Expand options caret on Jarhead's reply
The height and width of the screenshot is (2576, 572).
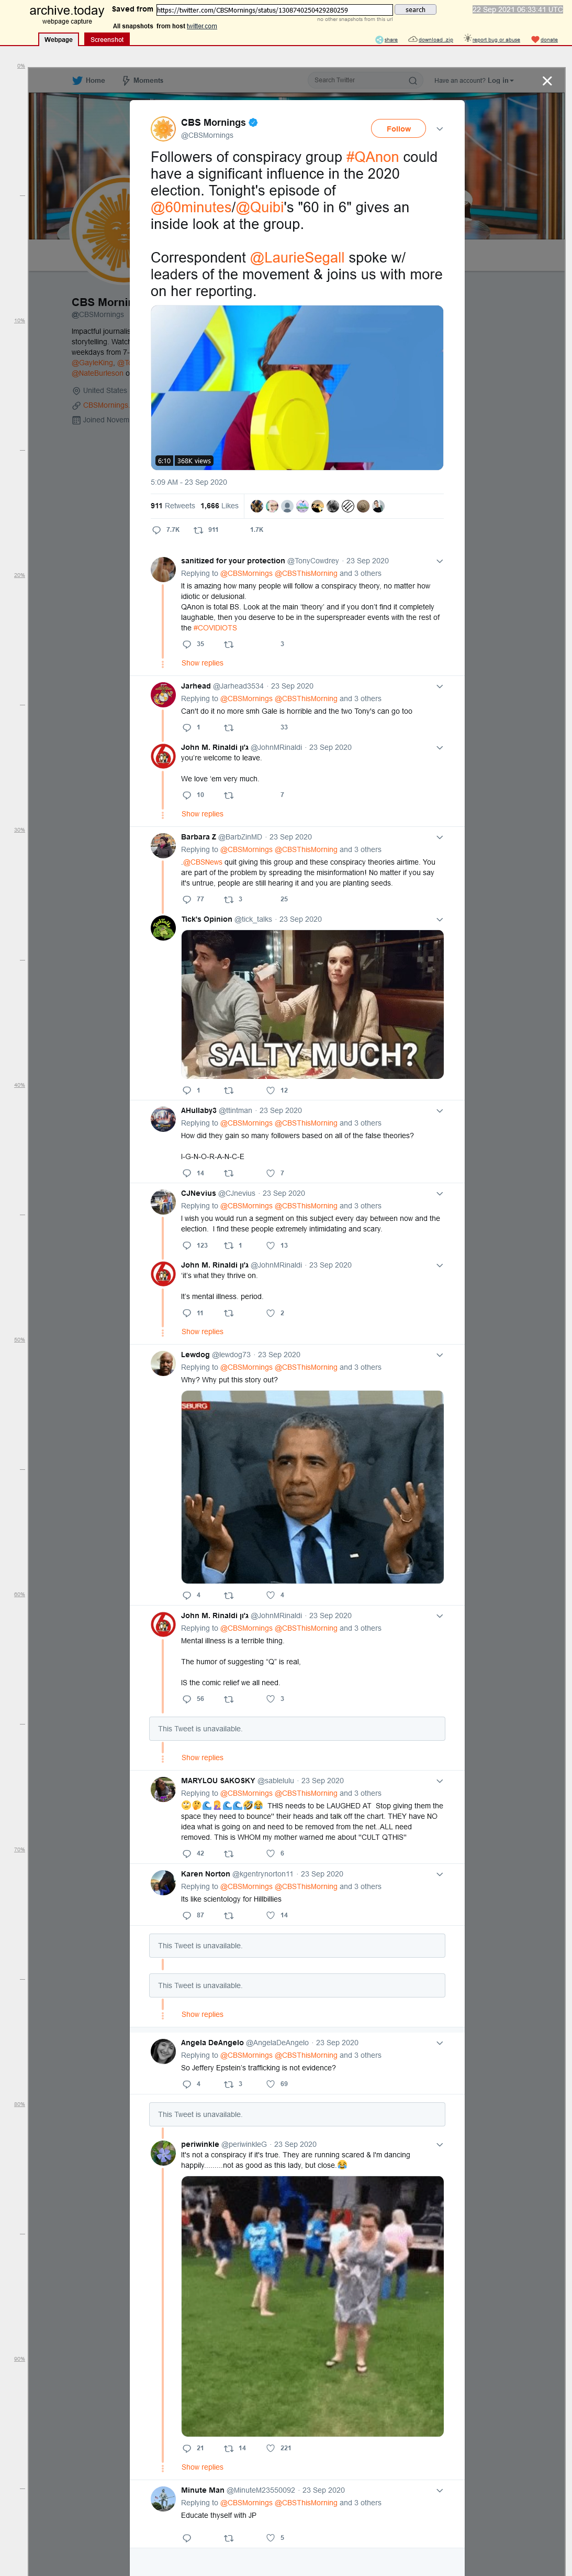tap(439, 686)
